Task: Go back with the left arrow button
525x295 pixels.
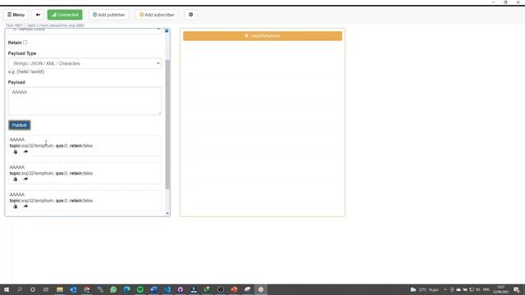Action: (38, 15)
